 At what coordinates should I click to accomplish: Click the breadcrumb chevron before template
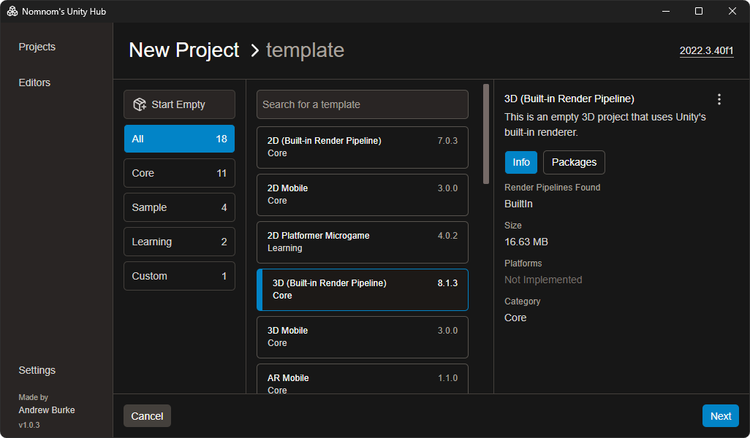255,50
